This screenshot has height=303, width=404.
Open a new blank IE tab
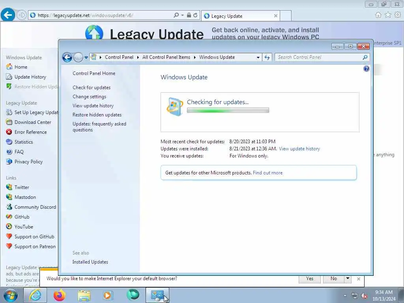pos(286,16)
